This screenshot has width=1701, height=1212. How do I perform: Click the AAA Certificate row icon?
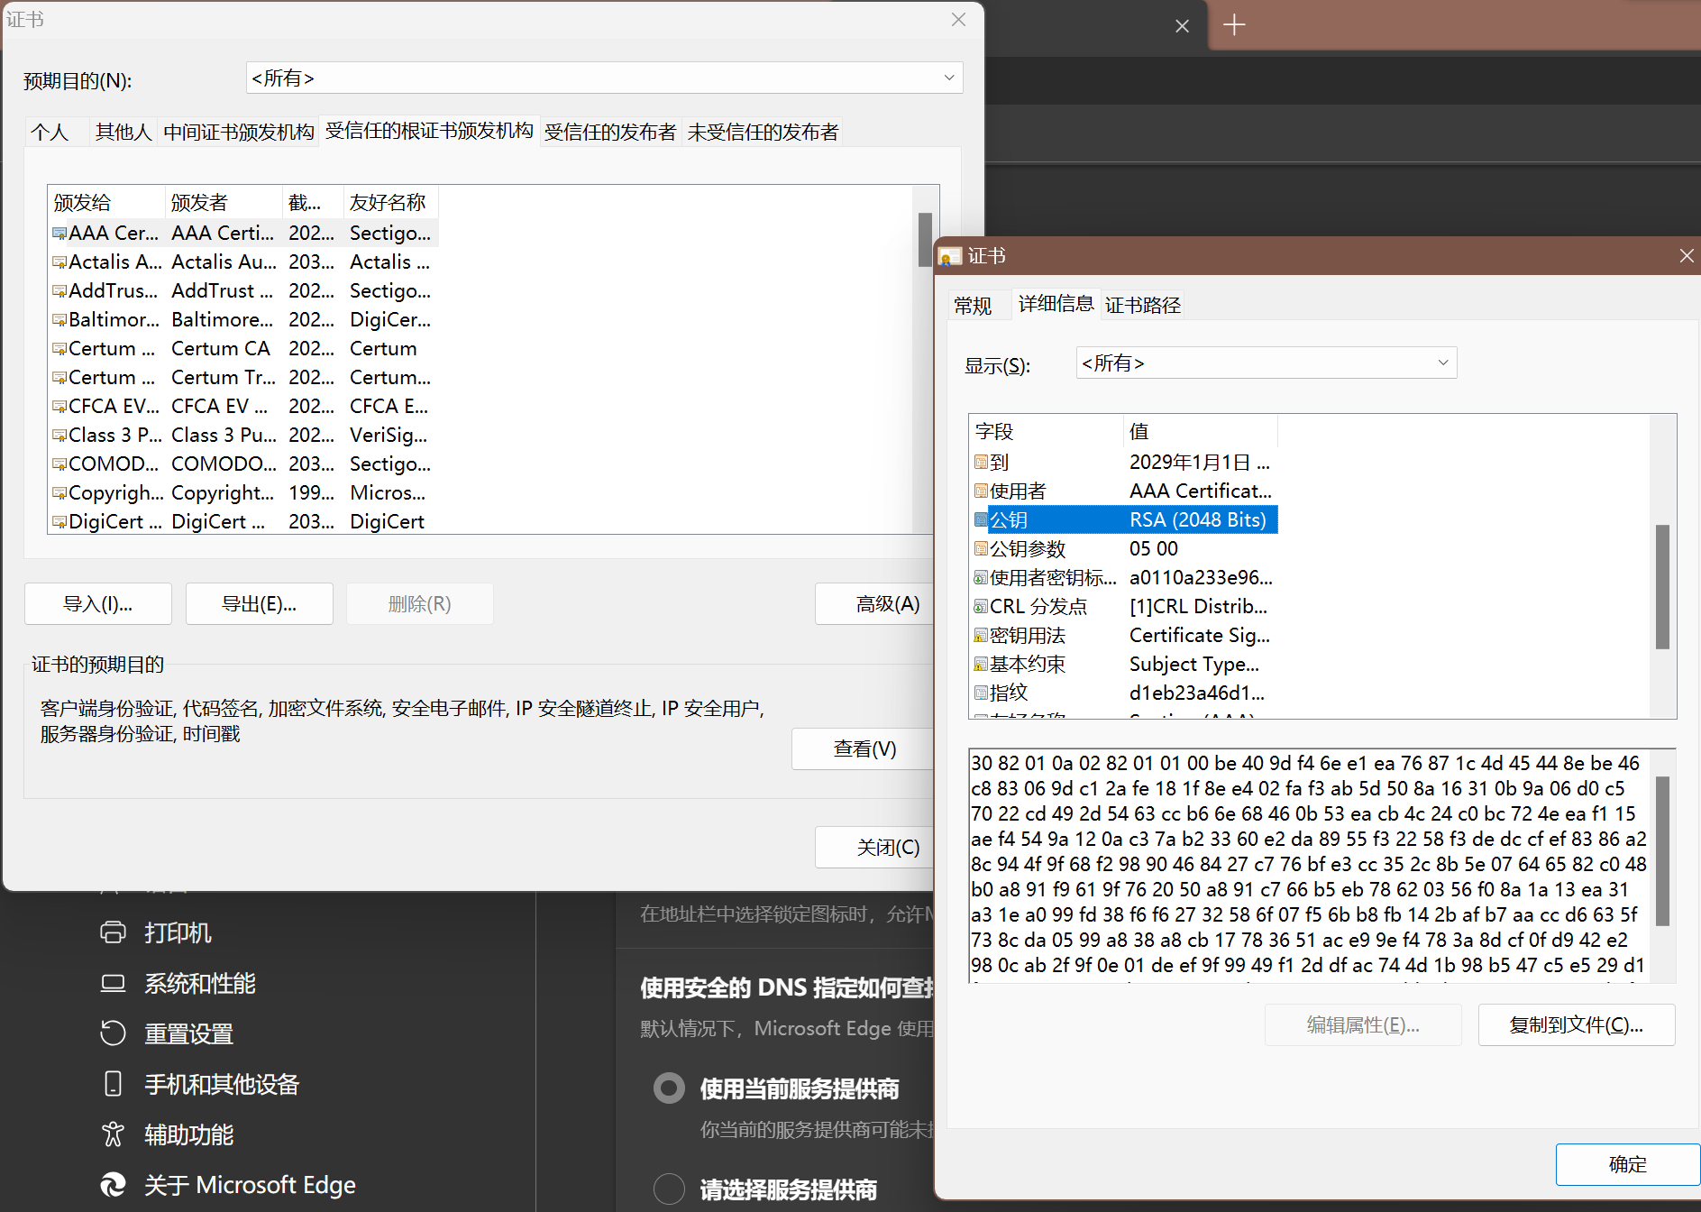pos(59,234)
